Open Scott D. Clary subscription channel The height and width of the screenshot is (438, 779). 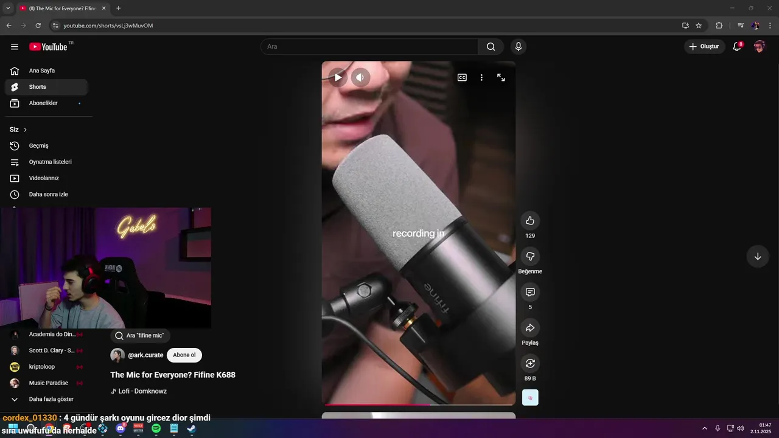point(46,350)
